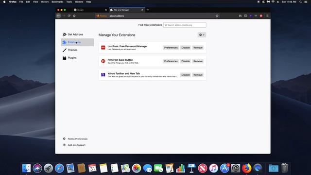311x175 pixels.
Task: Open App Store from the dock
Action: (x=225, y=168)
